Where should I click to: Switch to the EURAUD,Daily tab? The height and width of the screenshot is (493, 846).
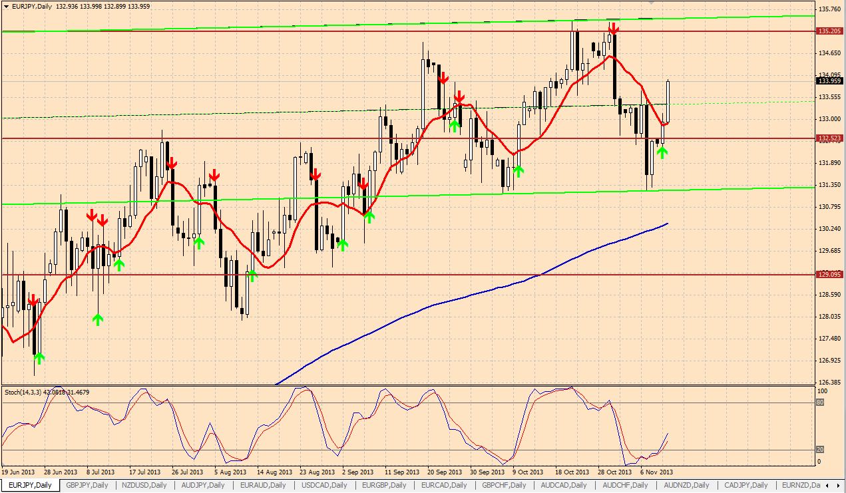click(262, 485)
